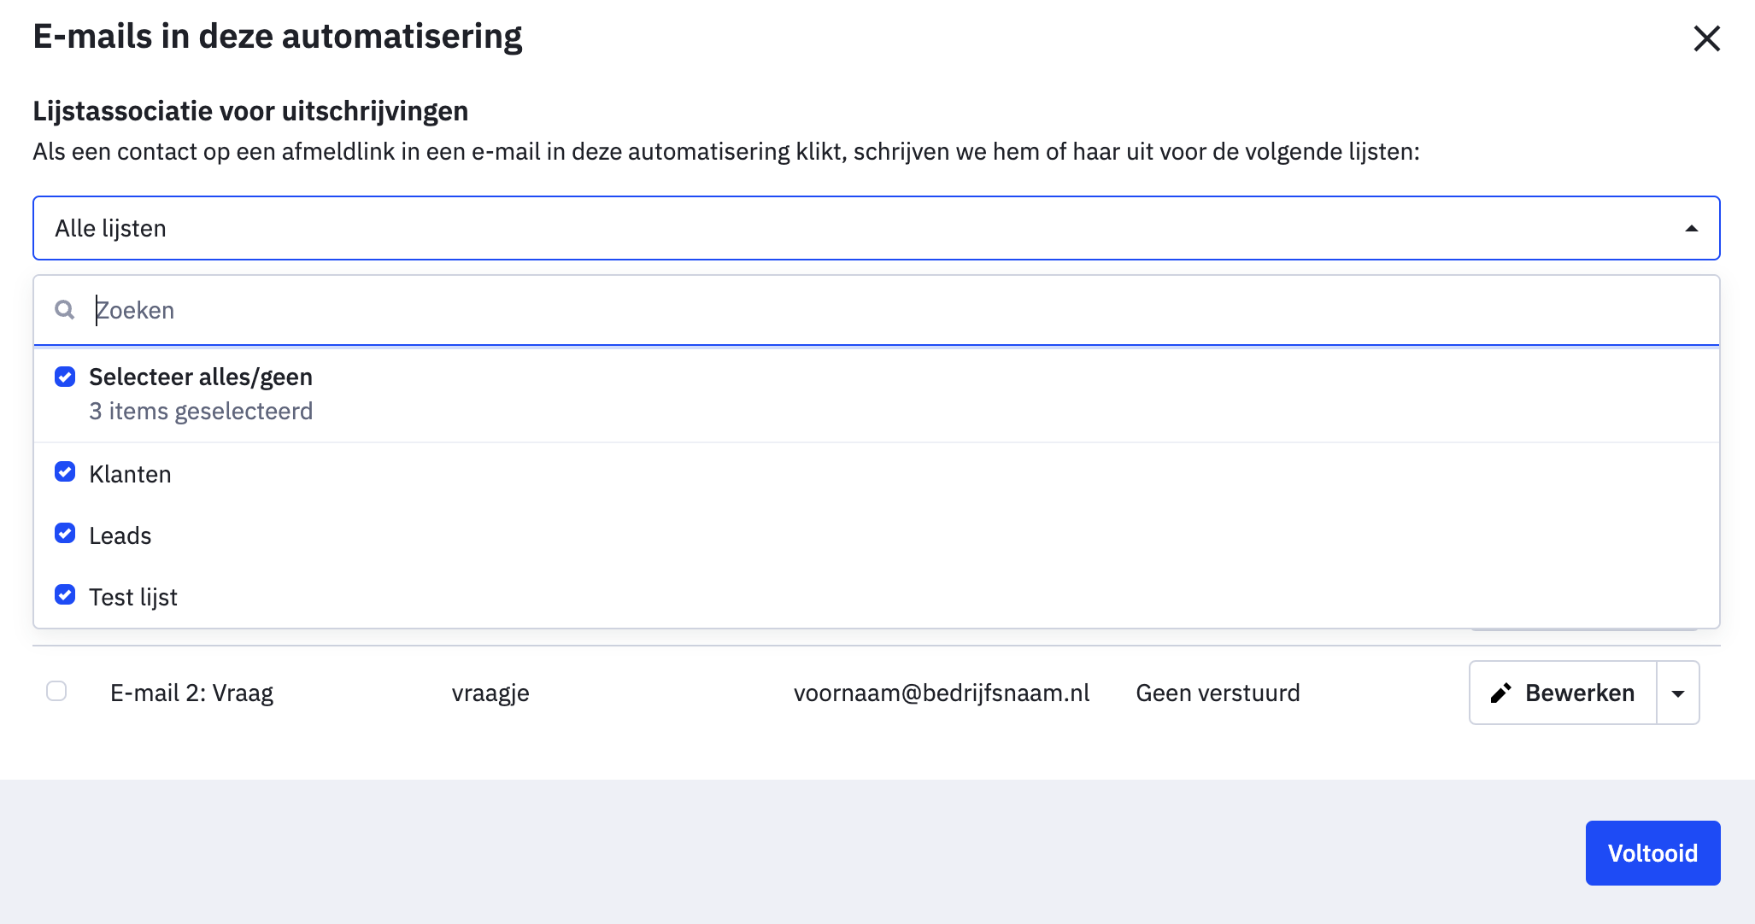The image size is (1755, 924).
Task: Toggle Selecteer alles/geen checkbox
Action: 65,377
